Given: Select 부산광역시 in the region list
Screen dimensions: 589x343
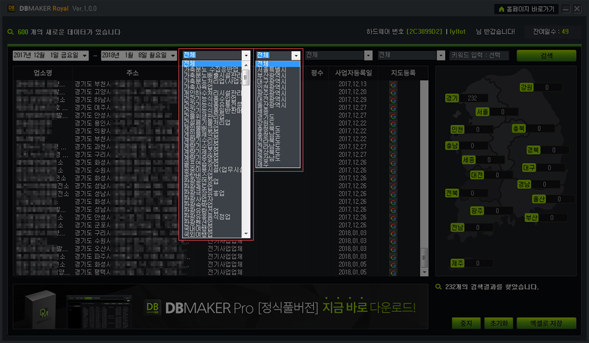Looking at the screenshot, I should [x=272, y=75].
